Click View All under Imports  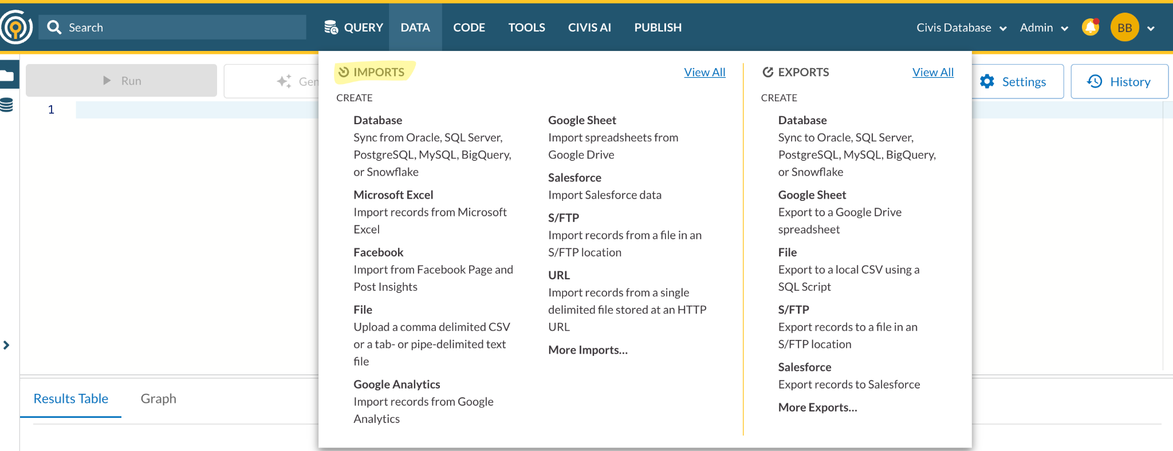click(704, 72)
